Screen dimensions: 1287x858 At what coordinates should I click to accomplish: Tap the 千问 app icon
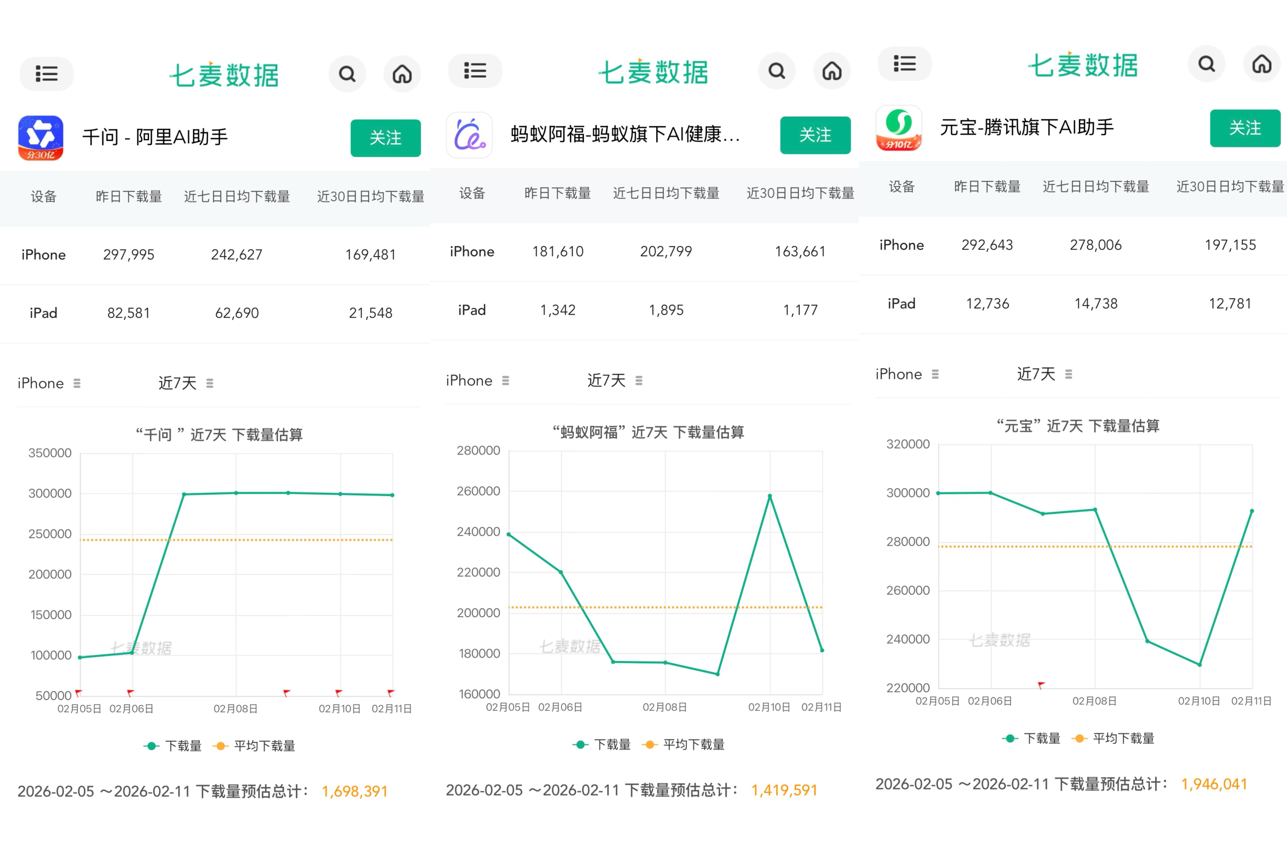point(40,137)
